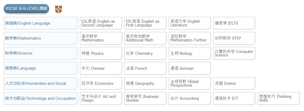The height and width of the screenshot is (111, 304).
Task: Select ESL English as Second Language
Action: pyautogui.click(x=101, y=23)
